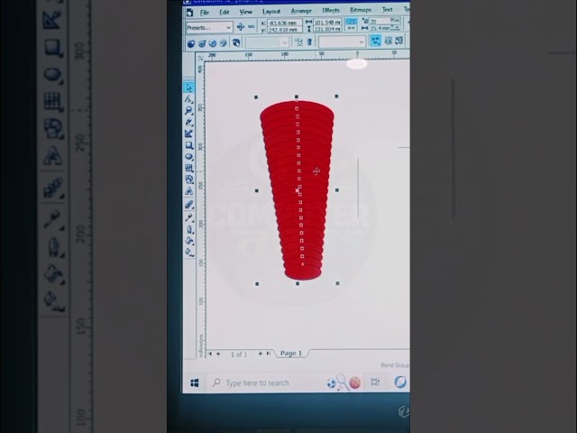Click the third round blend icon
This screenshot has width=577, height=433.
point(213,43)
